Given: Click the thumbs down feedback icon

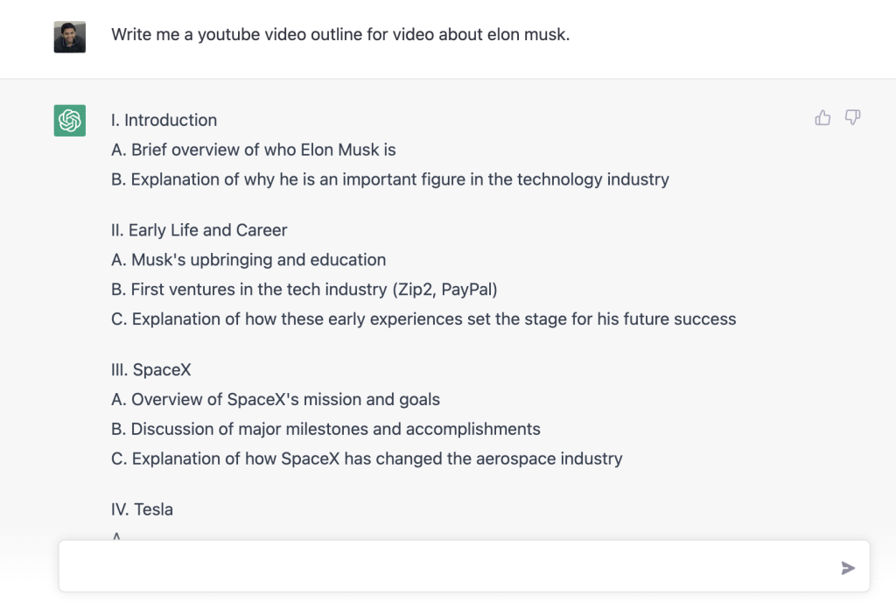Looking at the screenshot, I should [x=852, y=118].
